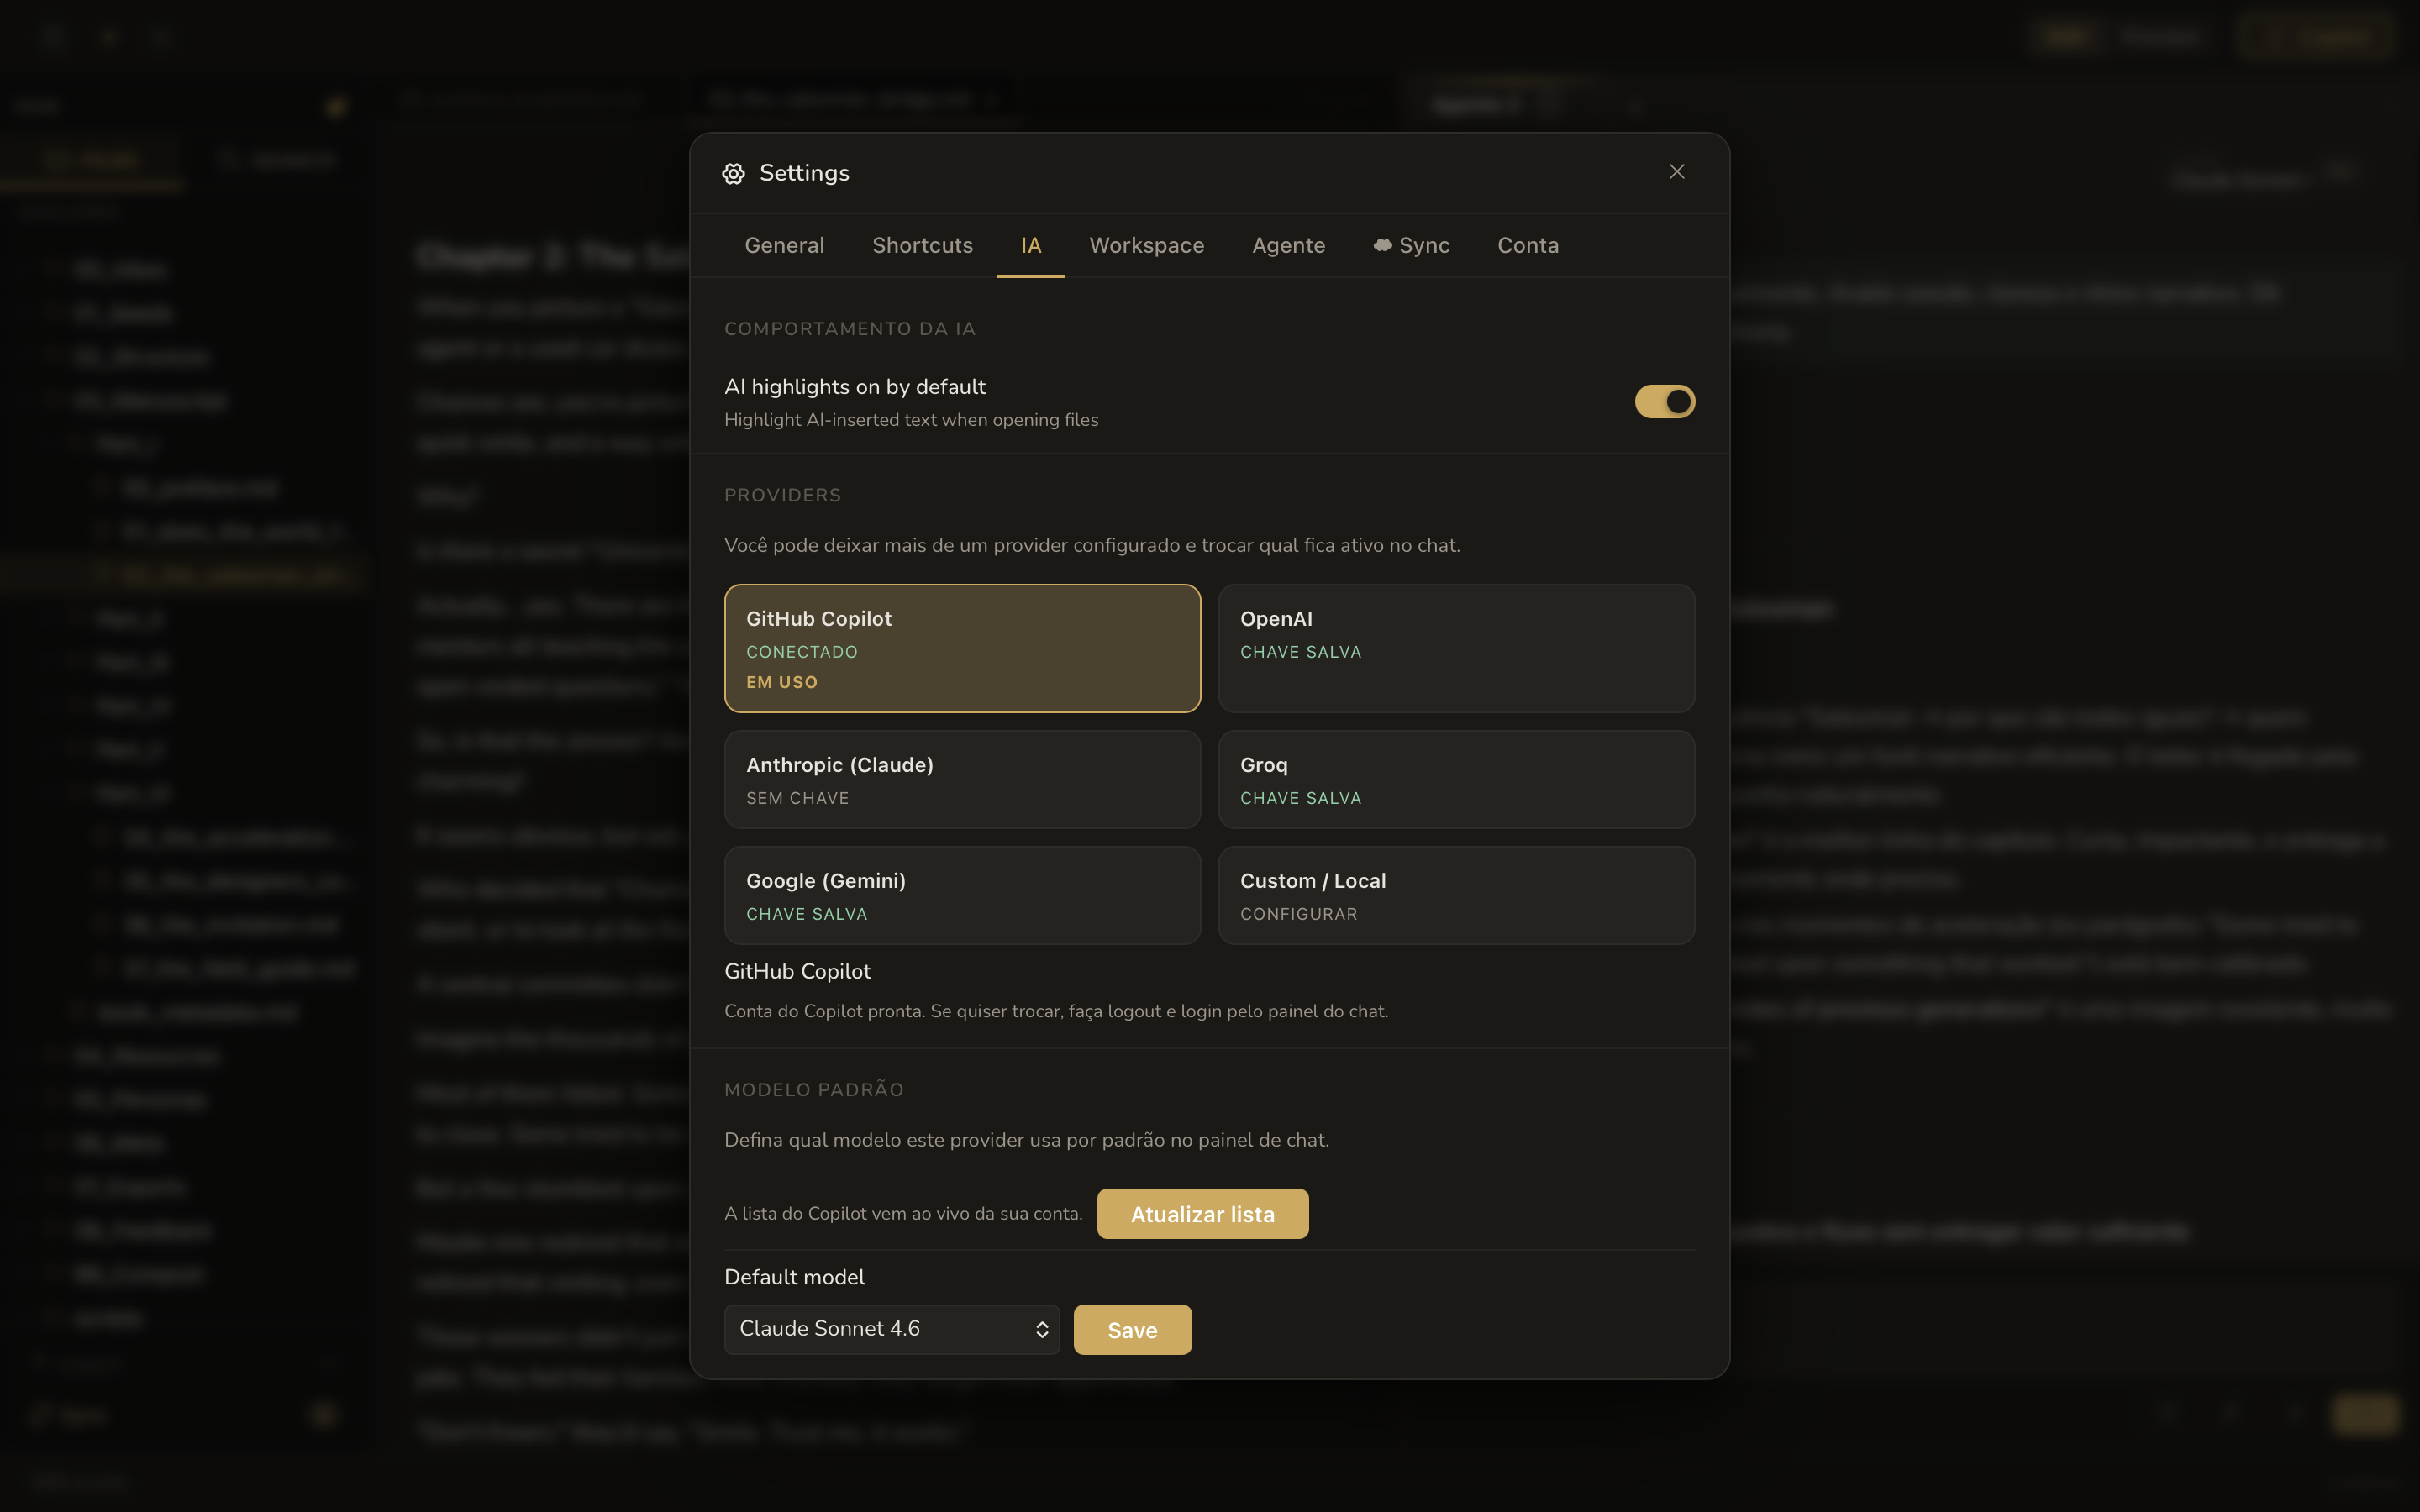2420x1512 pixels.
Task: Disable AI highlights on by default
Action: pos(1663,401)
